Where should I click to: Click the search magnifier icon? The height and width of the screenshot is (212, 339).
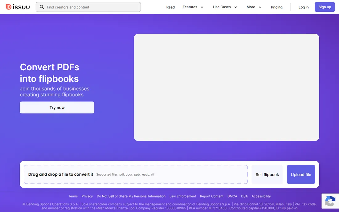42,7
